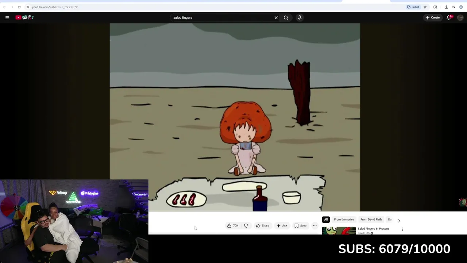Open site information icon in address bar

tap(28, 7)
